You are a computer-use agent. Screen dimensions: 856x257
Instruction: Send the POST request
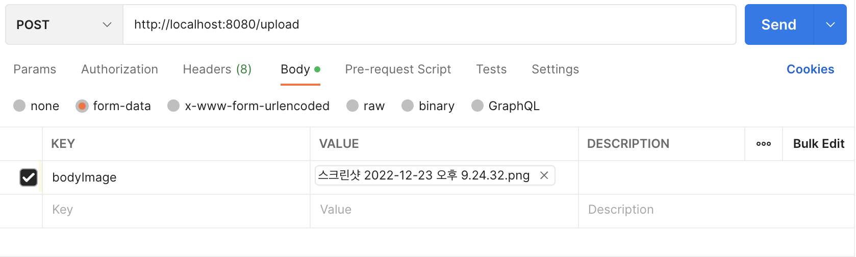tap(779, 24)
